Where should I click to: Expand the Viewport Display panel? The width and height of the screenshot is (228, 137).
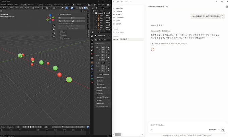click(x=103, y=97)
